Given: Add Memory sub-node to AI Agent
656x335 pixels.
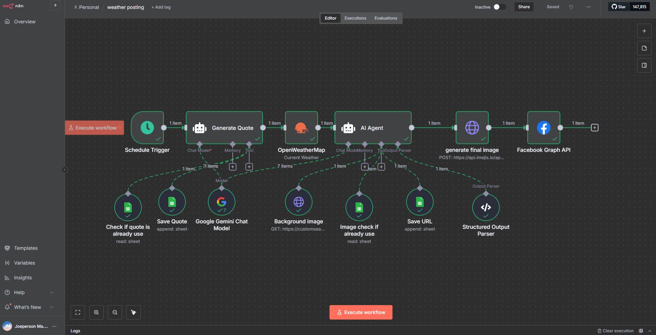Looking at the screenshot, I should tap(365, 167).
